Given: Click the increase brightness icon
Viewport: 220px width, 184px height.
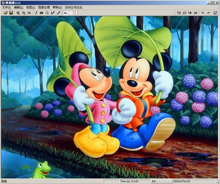Looking at the screenshot, I should [179, 13].
